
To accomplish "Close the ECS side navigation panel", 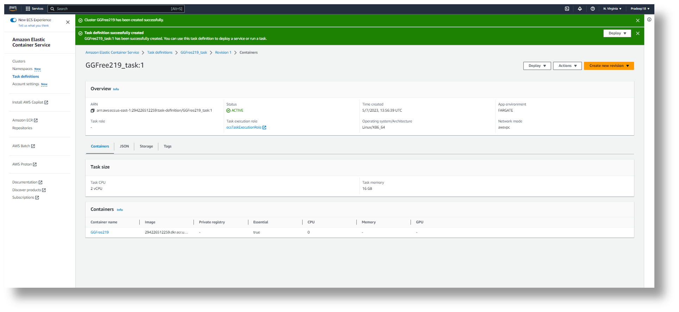I will (x=68, y=22).
